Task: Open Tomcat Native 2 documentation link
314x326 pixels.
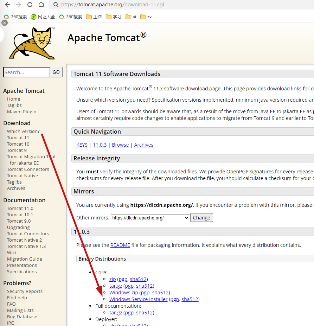Action: point(24,240)
